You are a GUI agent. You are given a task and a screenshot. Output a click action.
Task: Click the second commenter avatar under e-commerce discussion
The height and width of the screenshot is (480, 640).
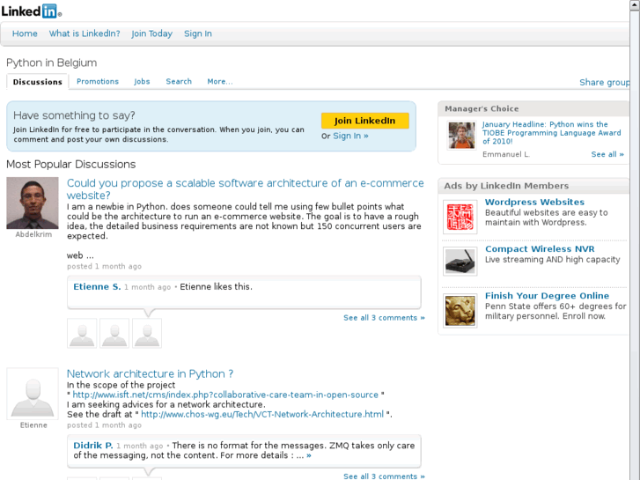pyautogui.click(x=114, y=333)
